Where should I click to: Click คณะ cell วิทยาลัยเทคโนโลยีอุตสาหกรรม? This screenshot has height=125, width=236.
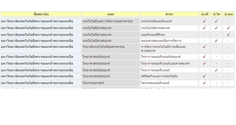pos(111,48)
